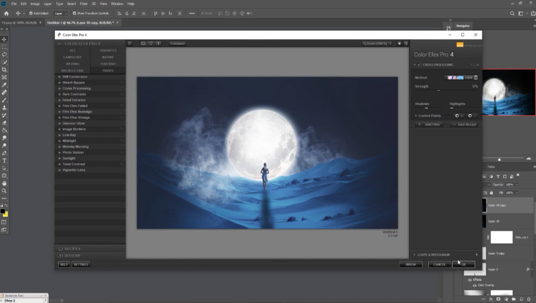Expand the Control Points section
This screenshot has height=303, width=536.
pyautogui.click(x=416, y=116)
